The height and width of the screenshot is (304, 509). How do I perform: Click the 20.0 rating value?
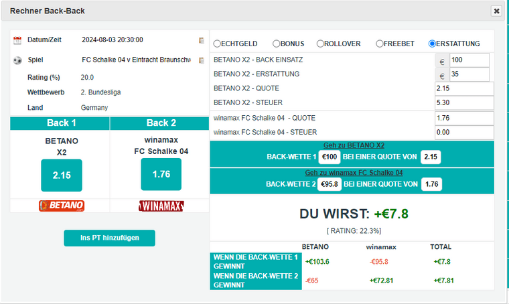coord(87,78)
